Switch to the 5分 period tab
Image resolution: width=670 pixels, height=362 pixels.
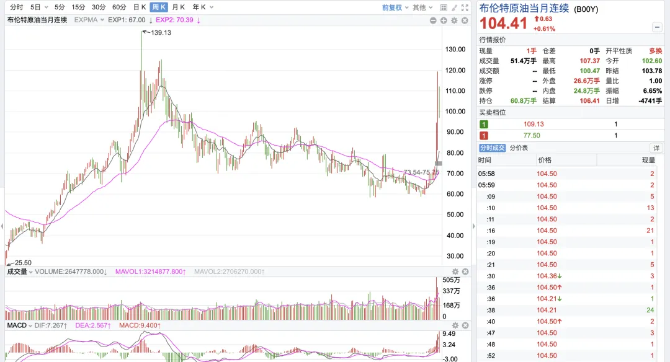[x=60, y=7]
